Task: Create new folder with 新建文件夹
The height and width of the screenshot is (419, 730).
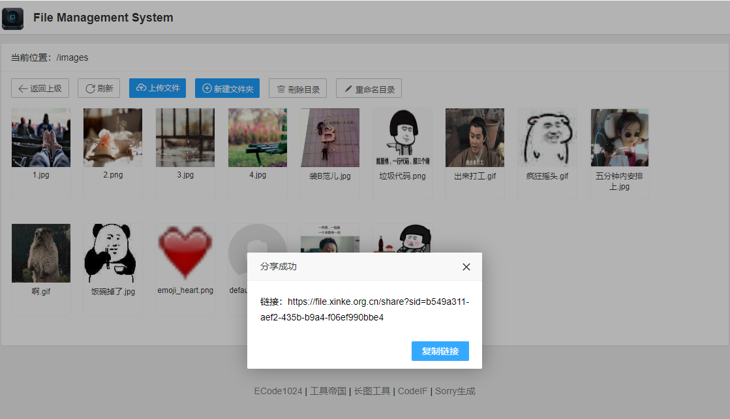Action: pos(227,89)
